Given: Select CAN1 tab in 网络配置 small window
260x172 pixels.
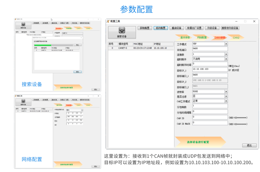Looking at the screenshot, I should pyautogui.click(x=79, y=105).
